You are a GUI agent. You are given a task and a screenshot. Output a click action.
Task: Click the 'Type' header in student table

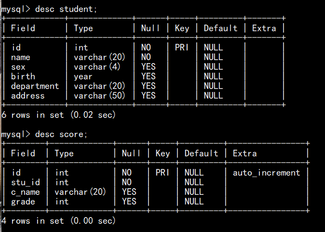pos(83,28)
